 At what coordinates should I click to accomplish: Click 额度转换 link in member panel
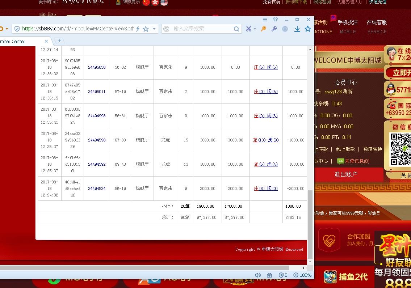click(373, 149)
